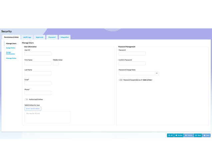Click the No results found text

tap(33, 114)
